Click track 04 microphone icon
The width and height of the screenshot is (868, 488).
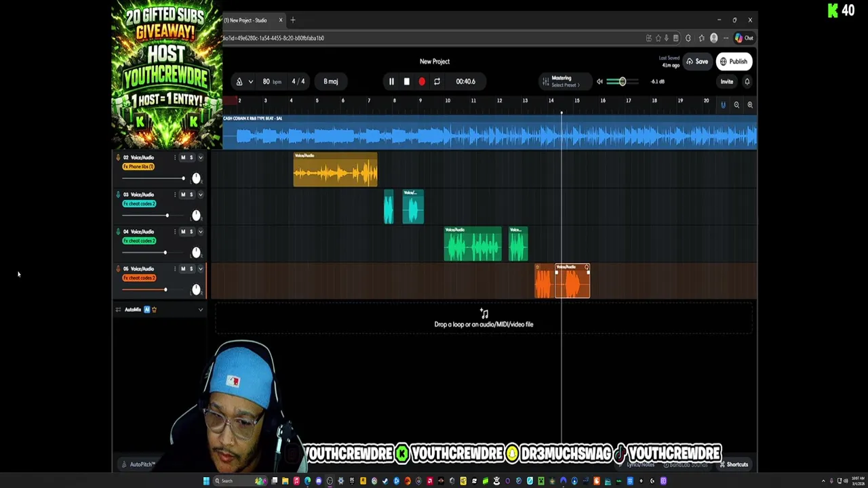(x=118, y=232)
